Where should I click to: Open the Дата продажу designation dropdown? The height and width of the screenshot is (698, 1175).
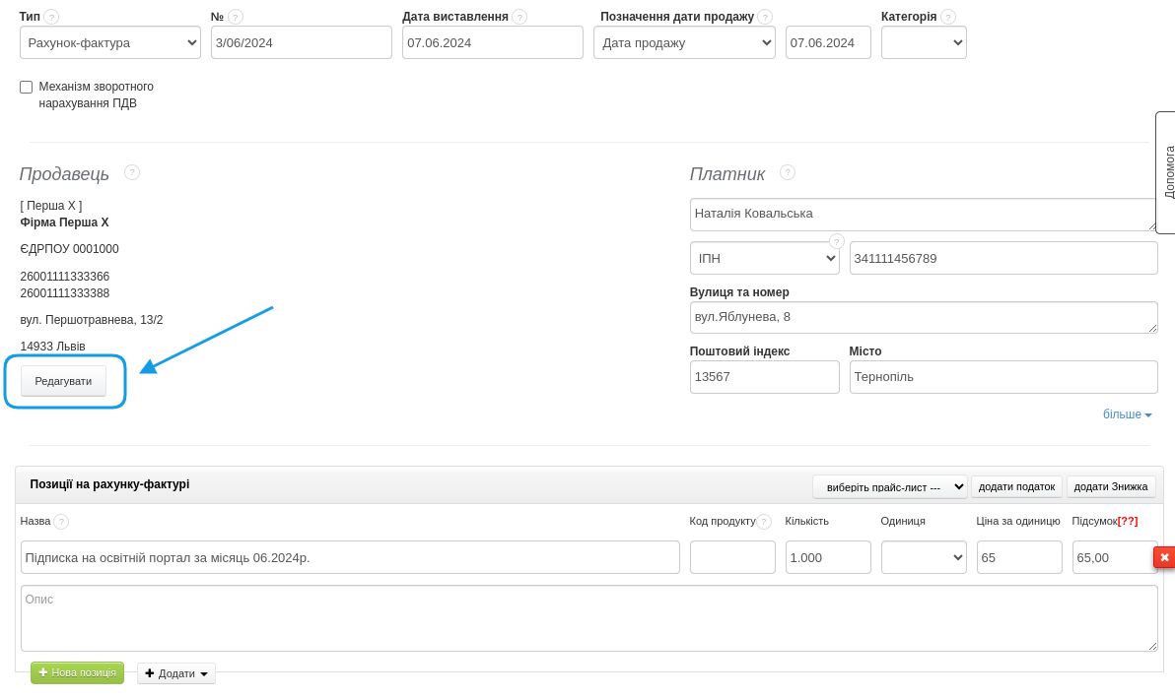[x=684, y=42]
